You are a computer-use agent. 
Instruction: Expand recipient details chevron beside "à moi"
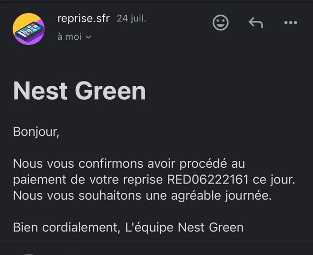[88, 37]
